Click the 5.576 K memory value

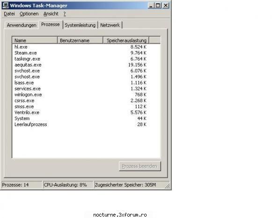click(138, 113)
